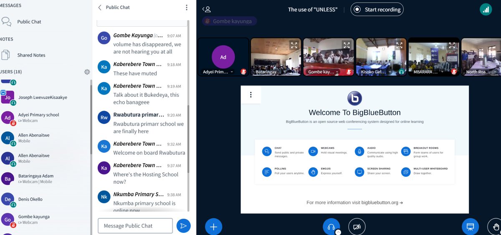Click the Nkumba Primary chat avatar
This screenshot has width=501, height=235.
coord(104,197)
